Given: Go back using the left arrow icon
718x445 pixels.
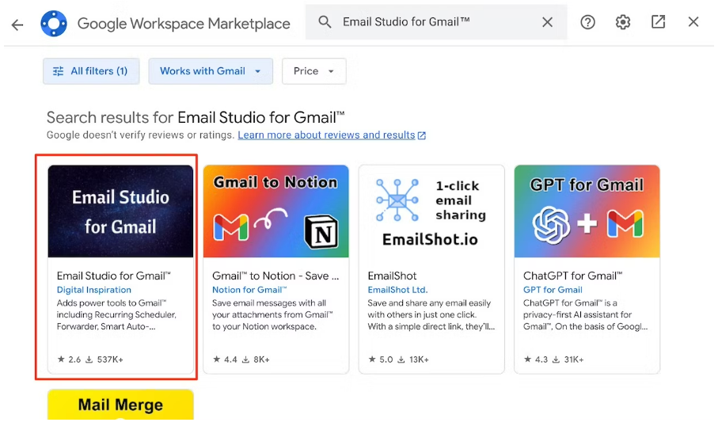Looking at the screenshot, I should click(x=17, y=25).
